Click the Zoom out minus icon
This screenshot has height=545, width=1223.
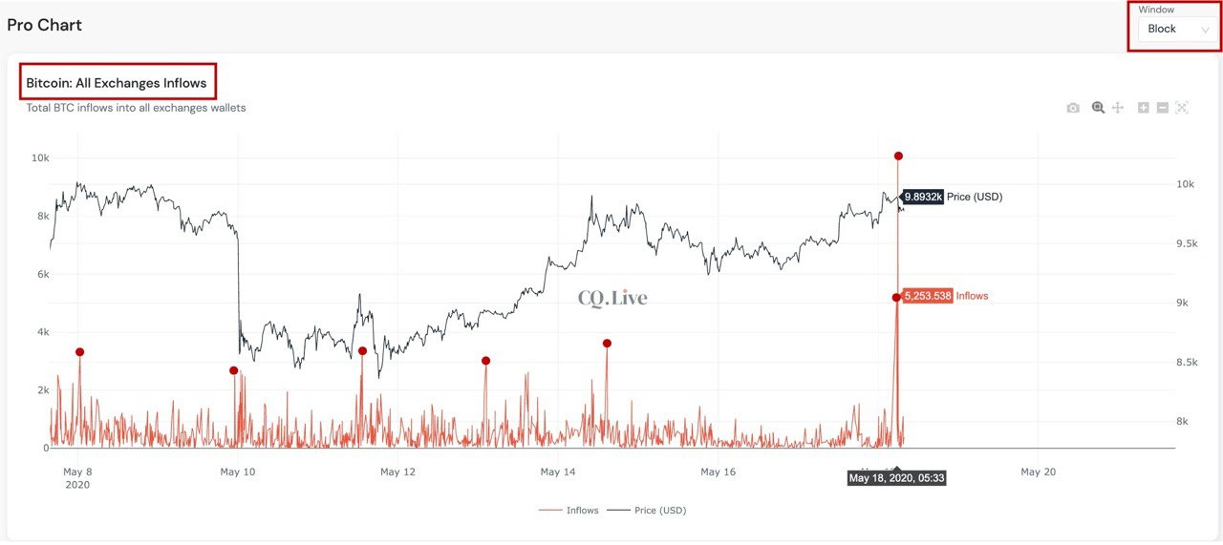(x=1162, y=108)
